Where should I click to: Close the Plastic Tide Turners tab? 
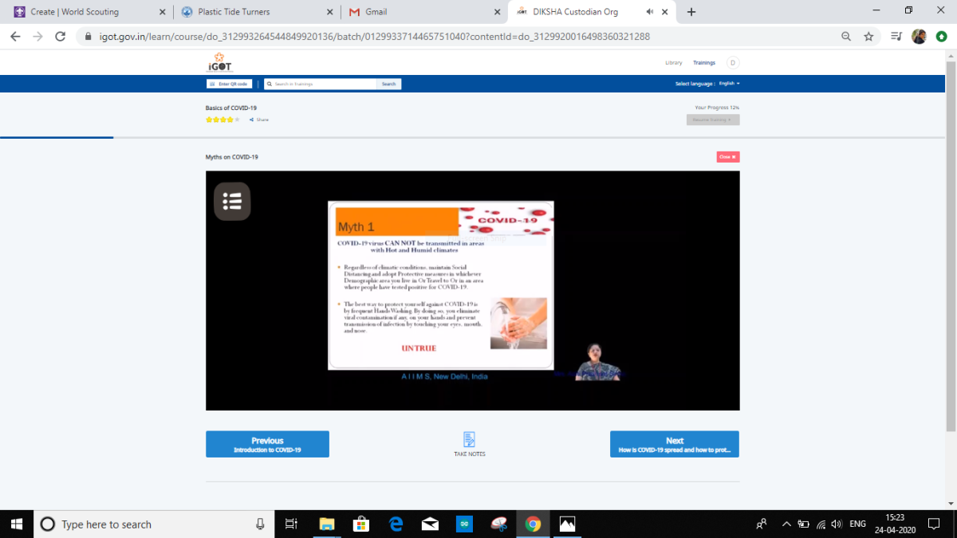(329, 12)
